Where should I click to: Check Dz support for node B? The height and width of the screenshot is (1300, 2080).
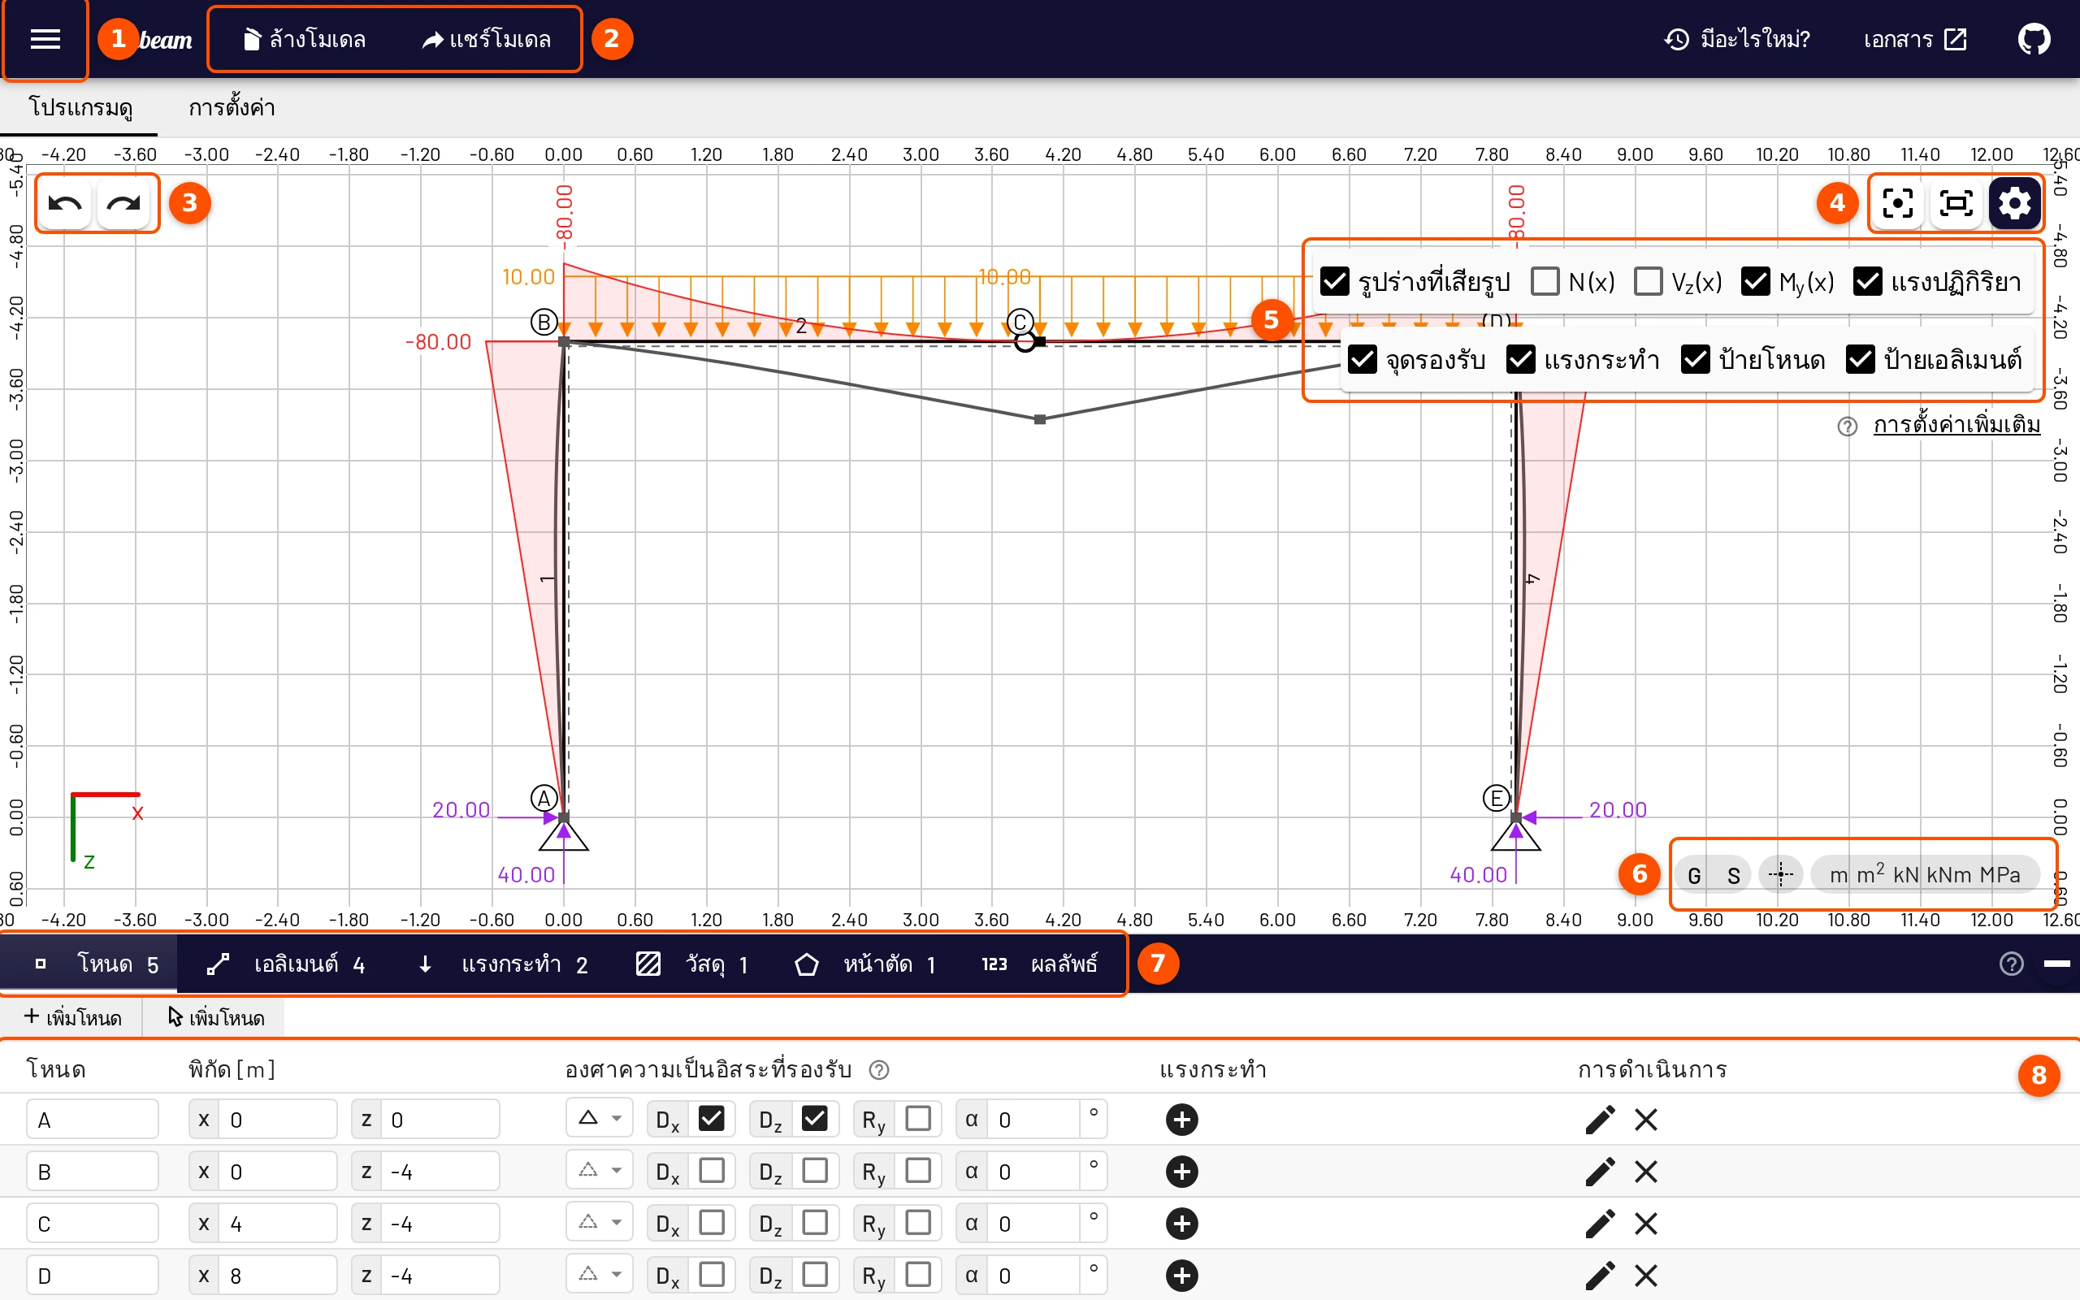point(815,1170)
